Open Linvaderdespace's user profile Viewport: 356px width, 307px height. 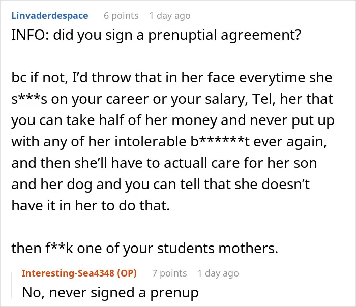pos(50,16)
